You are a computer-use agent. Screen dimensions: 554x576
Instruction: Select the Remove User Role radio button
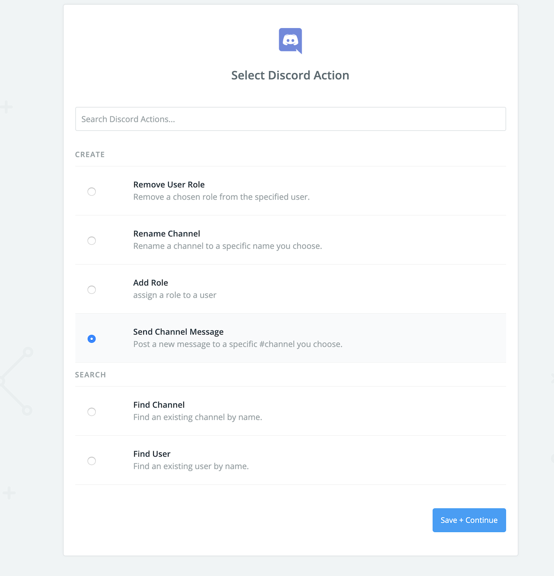coord(92,192)
